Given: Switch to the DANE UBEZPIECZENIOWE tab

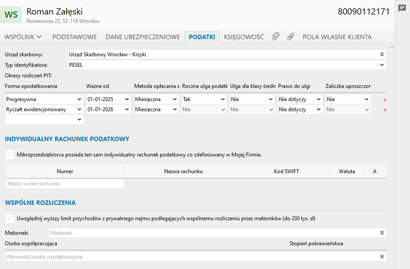Looking at the screenshot, I should (143, 37).
